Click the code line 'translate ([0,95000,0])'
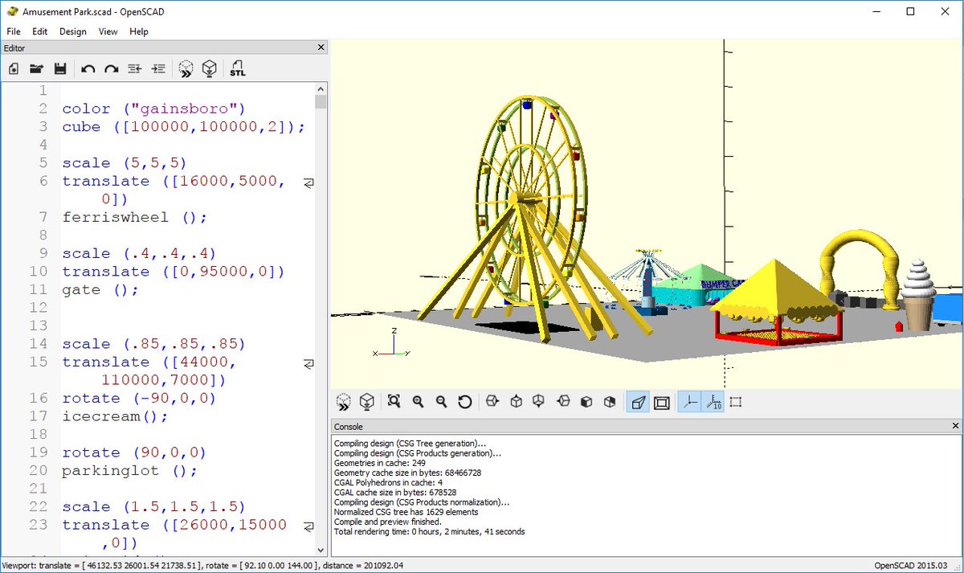Screen dimensions: 964x573 [x=174, y=272]
